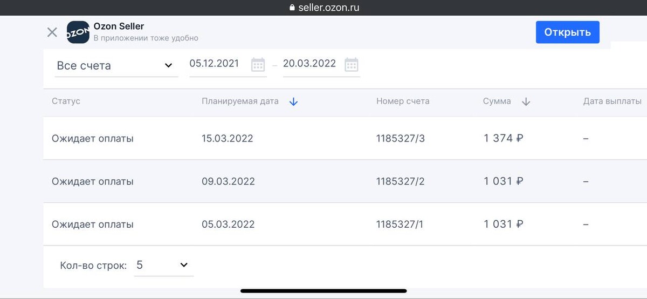
Task: Open calendar for start date 05.12.2021
Action: [x=258, y=65]
